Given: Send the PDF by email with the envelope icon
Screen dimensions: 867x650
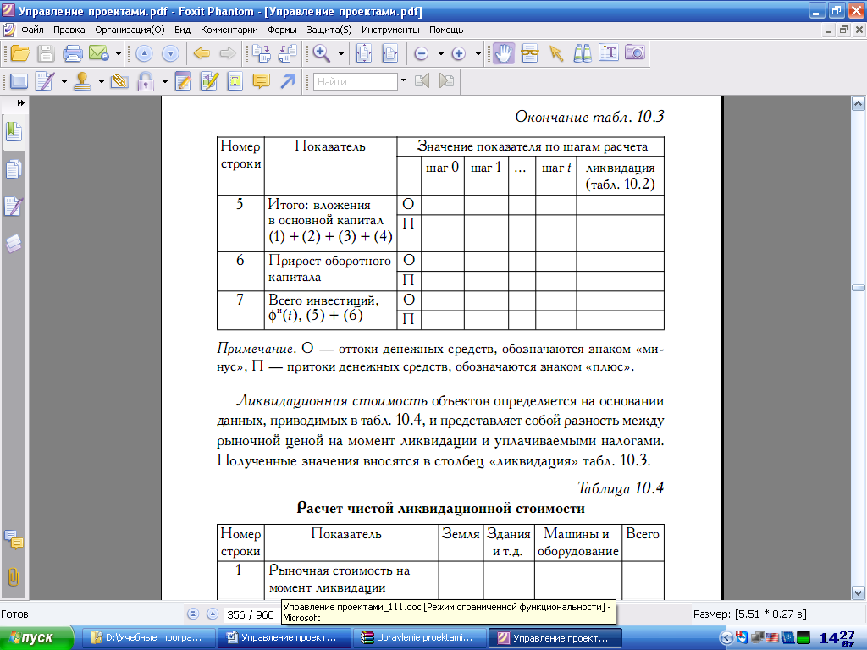Looking at the screenshot, I should 98,53.
